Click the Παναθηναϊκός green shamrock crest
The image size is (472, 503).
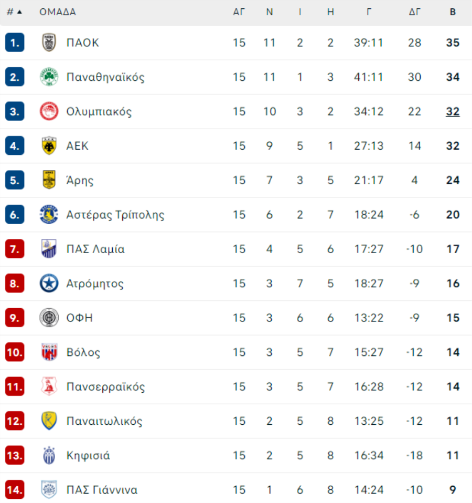[49, 77]
